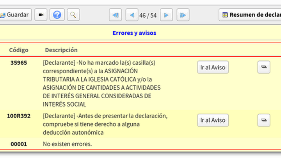Open help with the question mark icon
This screenshot has width=281, height=158.
[x=57, y=15]
